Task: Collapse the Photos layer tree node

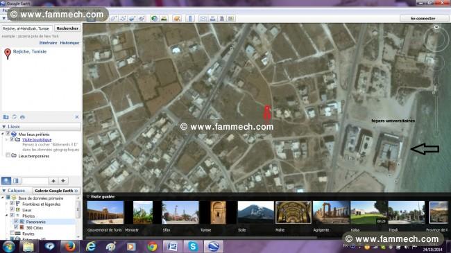Action: (x=7, y=216)
